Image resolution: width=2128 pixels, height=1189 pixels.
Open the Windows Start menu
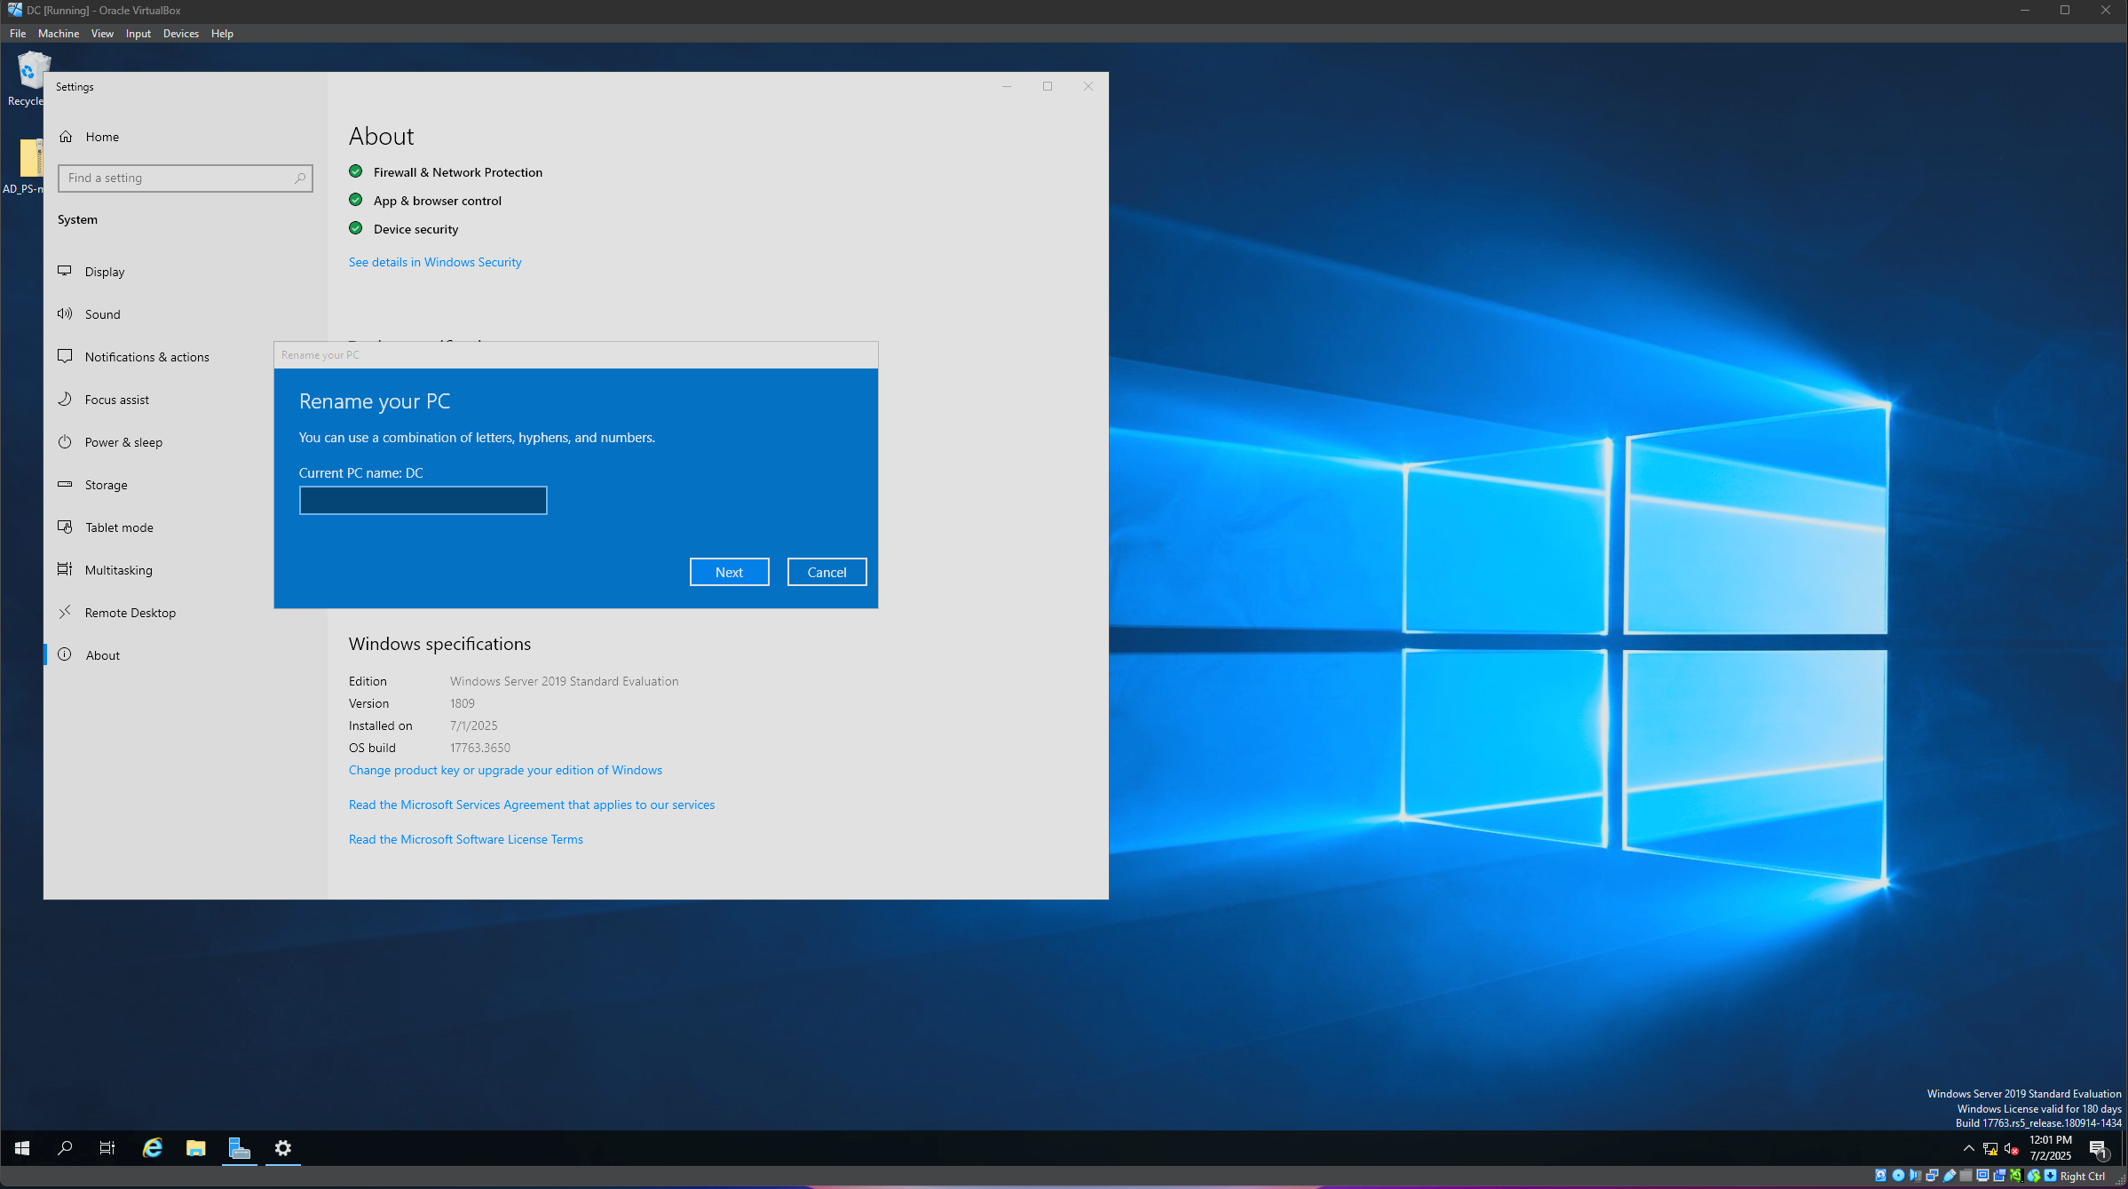coord(22,1148)
